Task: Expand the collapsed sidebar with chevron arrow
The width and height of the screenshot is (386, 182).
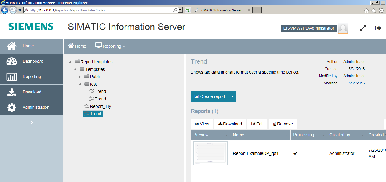Action: [x=32, y=122]
